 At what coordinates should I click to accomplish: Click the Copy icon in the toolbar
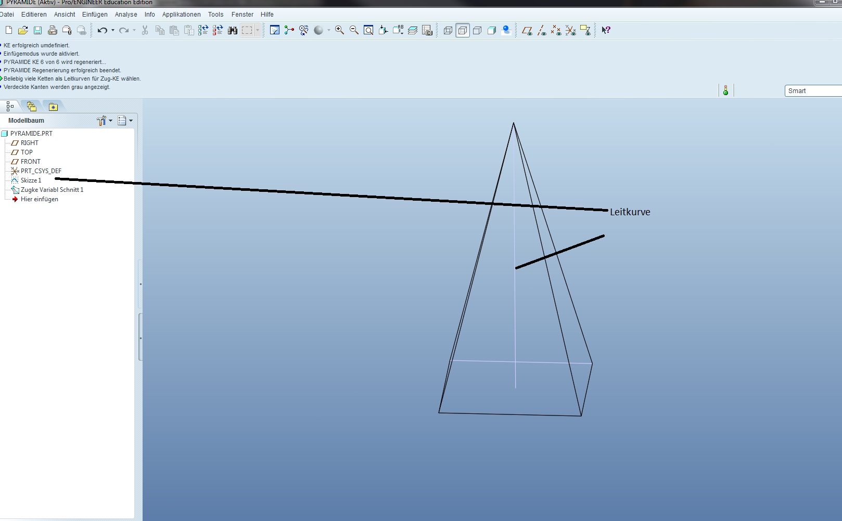coord(160,30)
